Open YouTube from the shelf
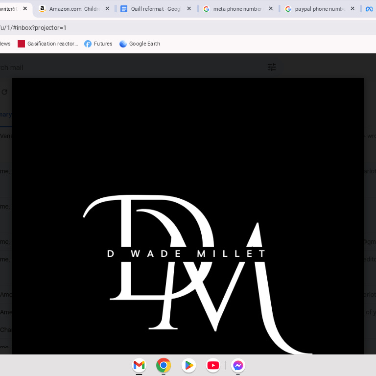The image size is (376, 376). click(x=213, y=365)
